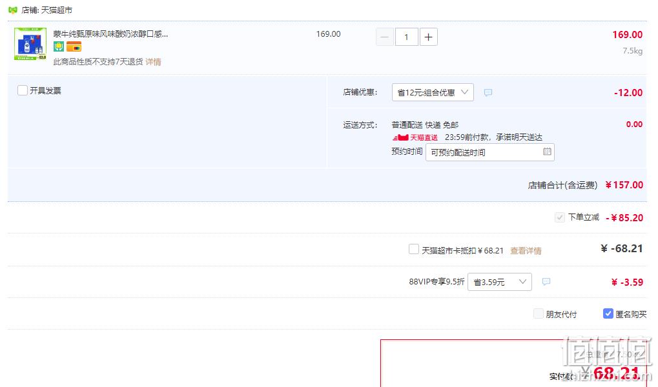Decrease item quantity with minus button
The height and width of the screenshot is (387, 658).
384,37
